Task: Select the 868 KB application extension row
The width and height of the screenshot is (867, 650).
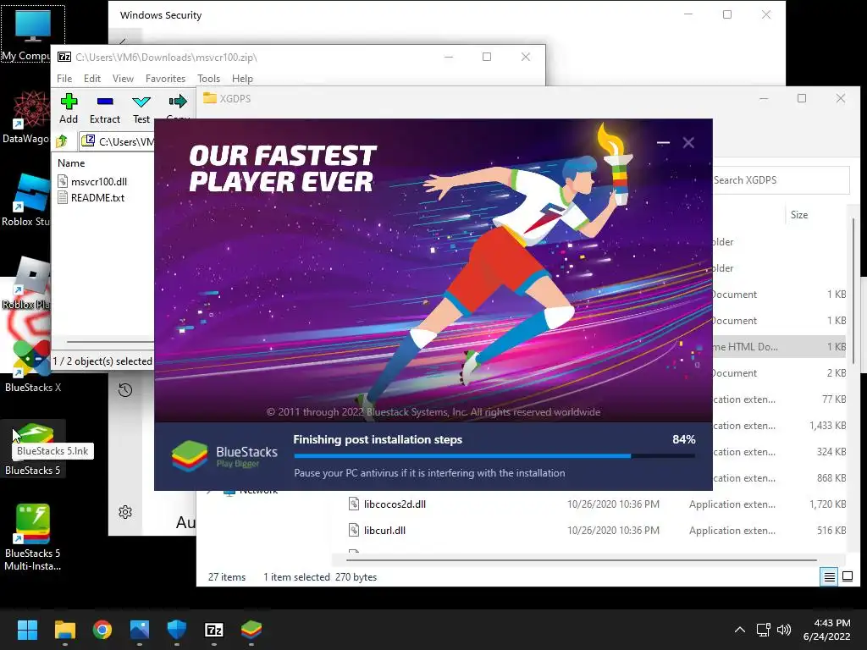Action: click(x=780, y=478)
